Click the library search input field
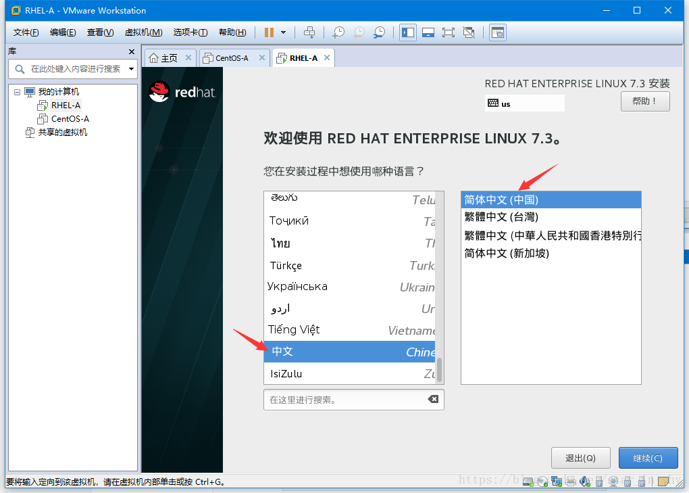The width and height of the screenshot is (689, 493). 74,69
